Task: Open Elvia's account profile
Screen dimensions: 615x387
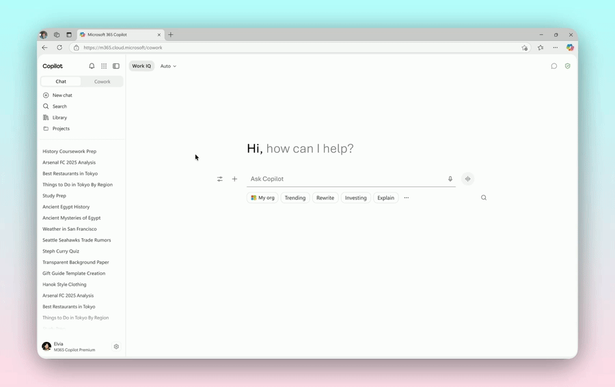Action: pos(68,347)
